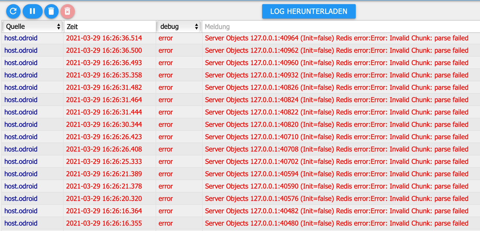Screen dimensions: 480x231
Task: Select the message for port 127.0.0.1:40960
Action: (336, 63)
